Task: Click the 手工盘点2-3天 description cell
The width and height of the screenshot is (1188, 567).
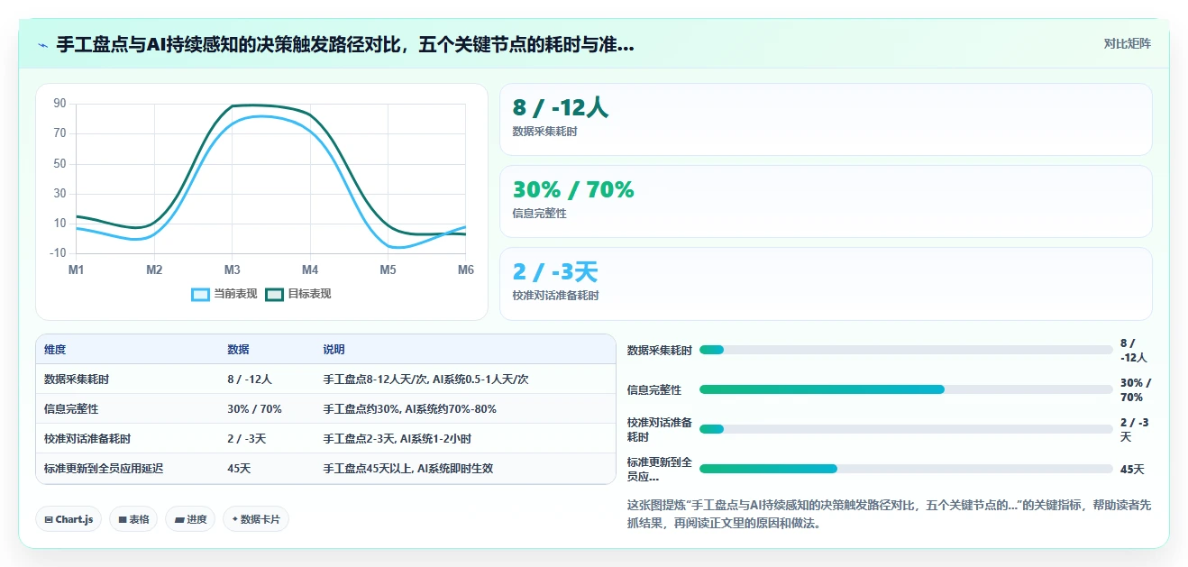Action: 397,439
